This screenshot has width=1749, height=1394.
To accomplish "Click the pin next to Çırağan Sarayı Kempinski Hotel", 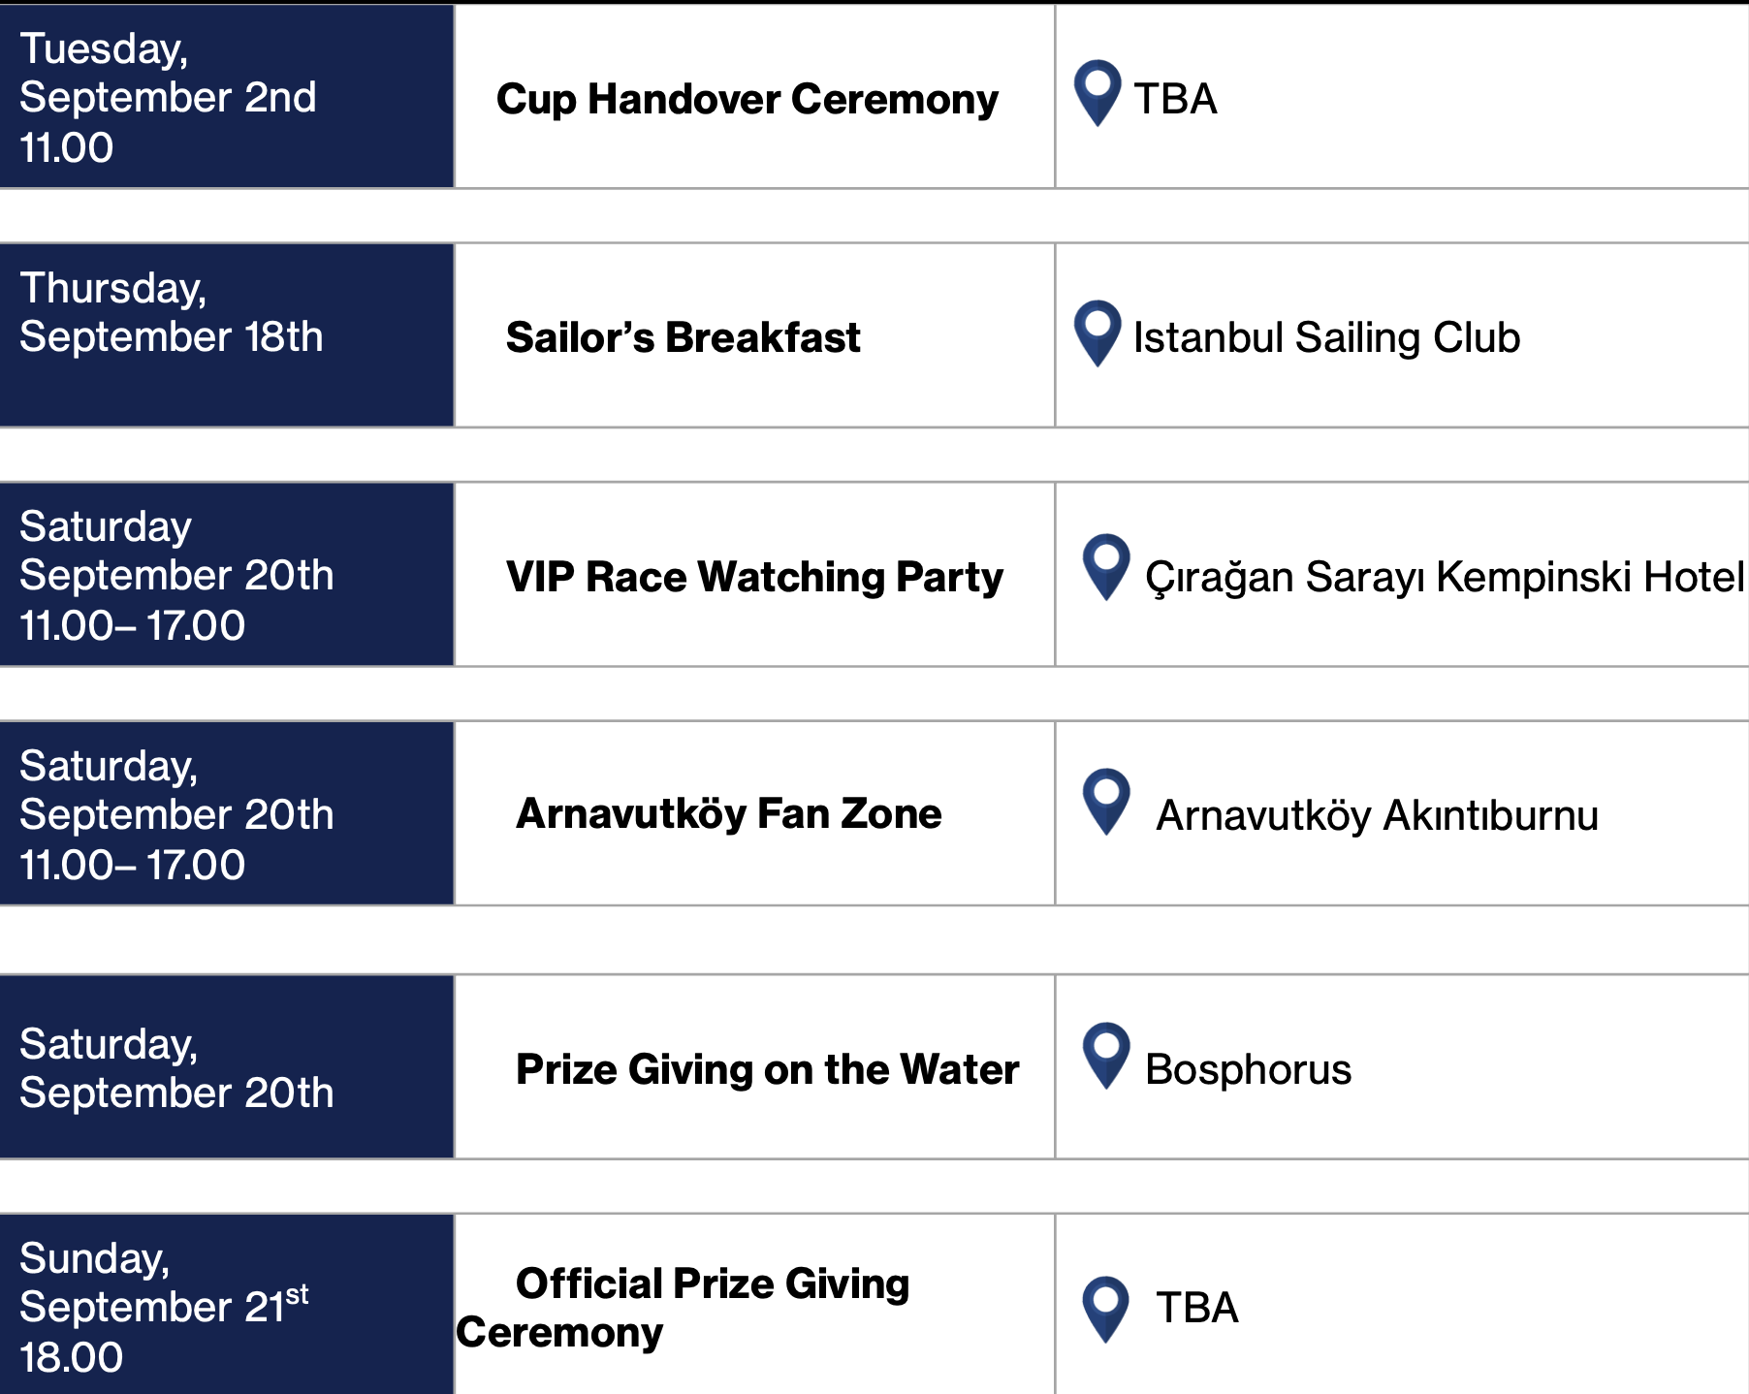I will click(x=1106, y=567).
